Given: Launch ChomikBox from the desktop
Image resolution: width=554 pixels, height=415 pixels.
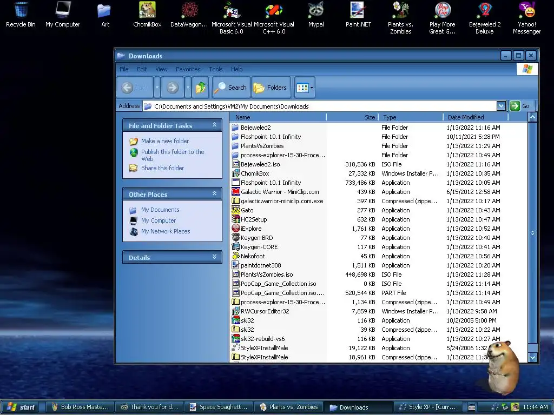Looking at the screenshot, I should click(x=147, y=14).
